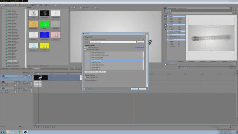Choose the black Charcoal preset thumbnail
Image resolution: width=238 pixels, height=134 pixels.
tap(45, 13)
